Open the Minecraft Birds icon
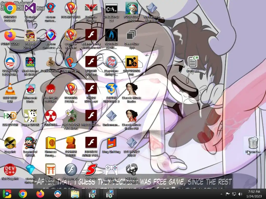Viewport: 266px width, 199px height. (30, 93)
